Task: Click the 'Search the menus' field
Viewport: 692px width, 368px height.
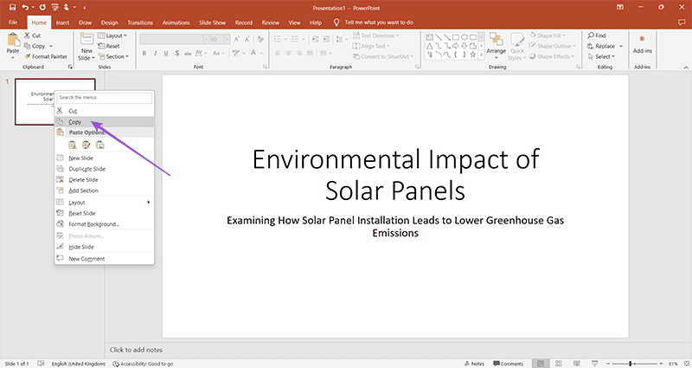Action: 104,98
